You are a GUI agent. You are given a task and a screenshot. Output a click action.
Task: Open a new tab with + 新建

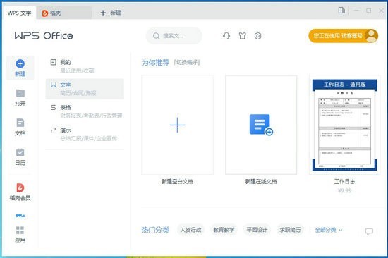[111, 13]
